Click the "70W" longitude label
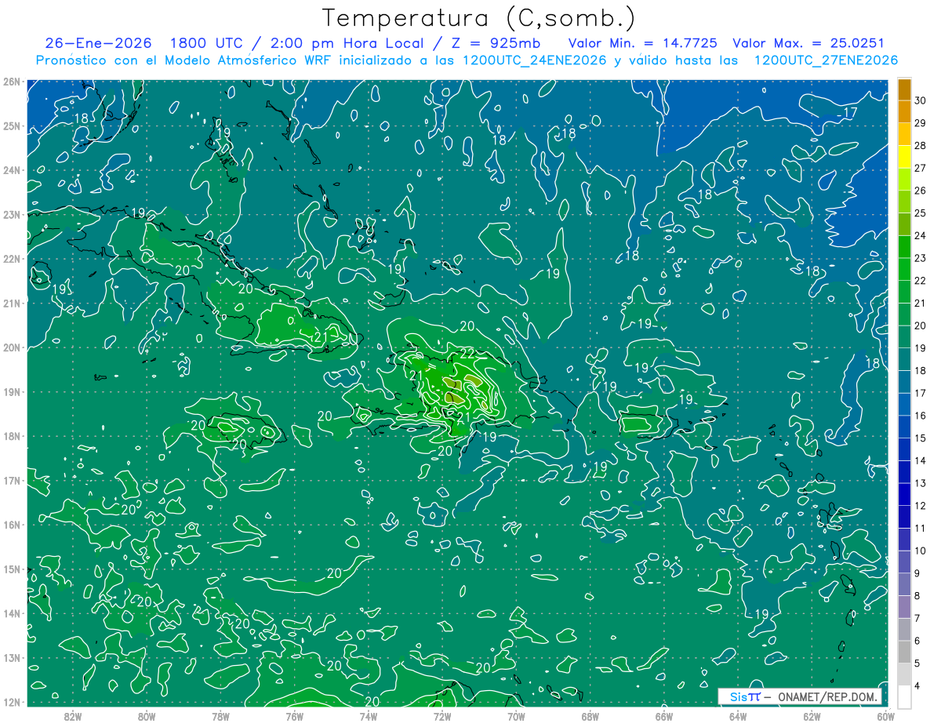The image size is (941, 727). coord(515,716)
